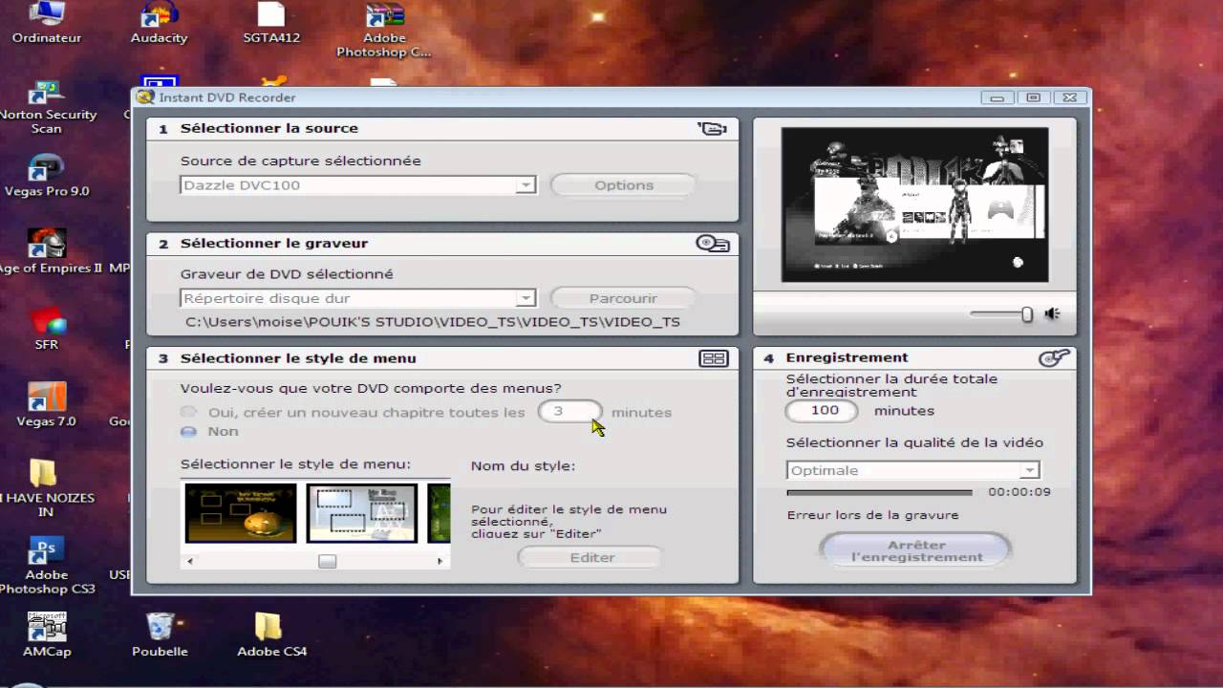The height and width of the screenshot is (688, 1223).
Task: Click the Editer menu style button
Action: pos(591,557)
